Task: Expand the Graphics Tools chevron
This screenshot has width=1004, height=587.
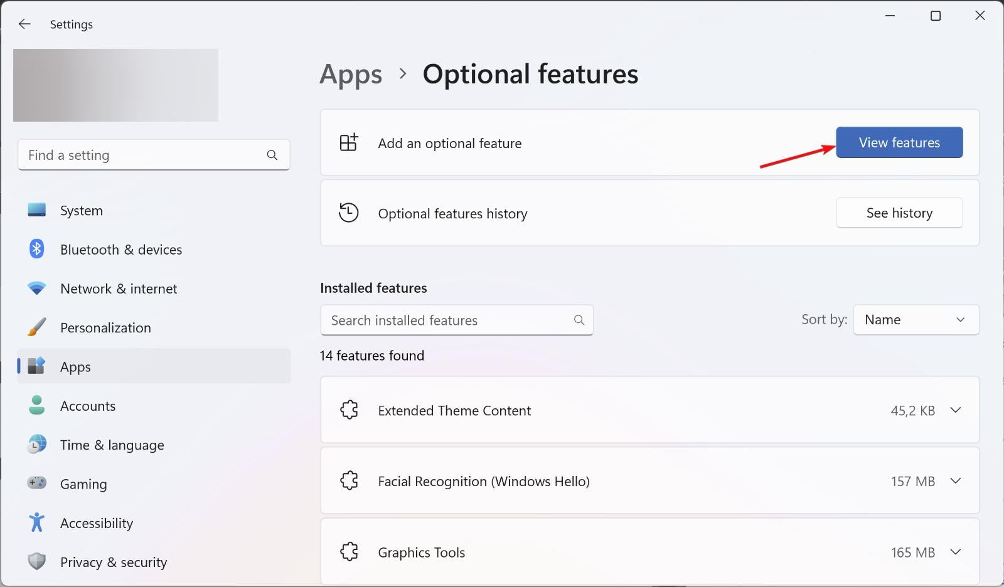Action: [x=955, y=552]
